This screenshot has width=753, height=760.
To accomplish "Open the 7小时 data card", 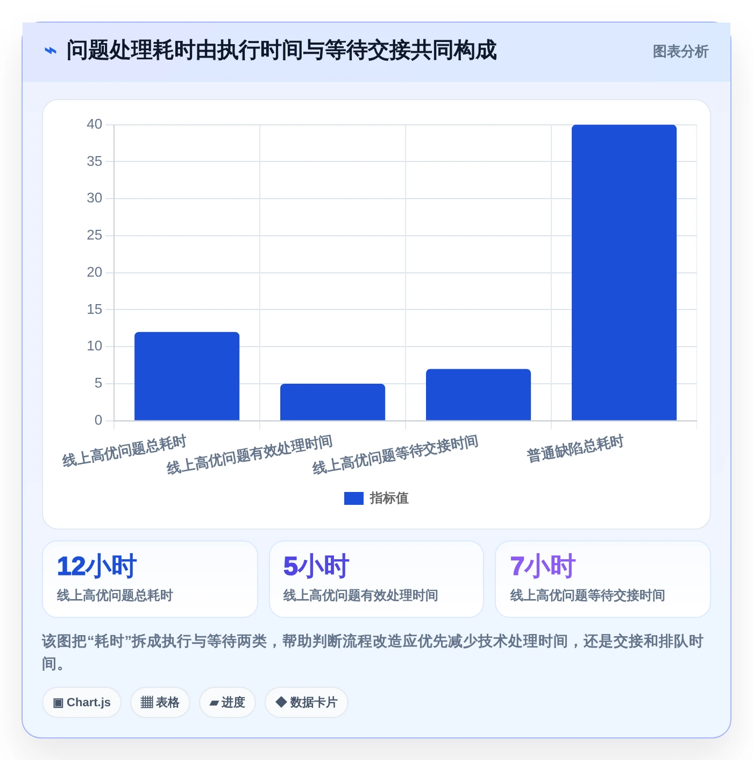I will 603,579.
